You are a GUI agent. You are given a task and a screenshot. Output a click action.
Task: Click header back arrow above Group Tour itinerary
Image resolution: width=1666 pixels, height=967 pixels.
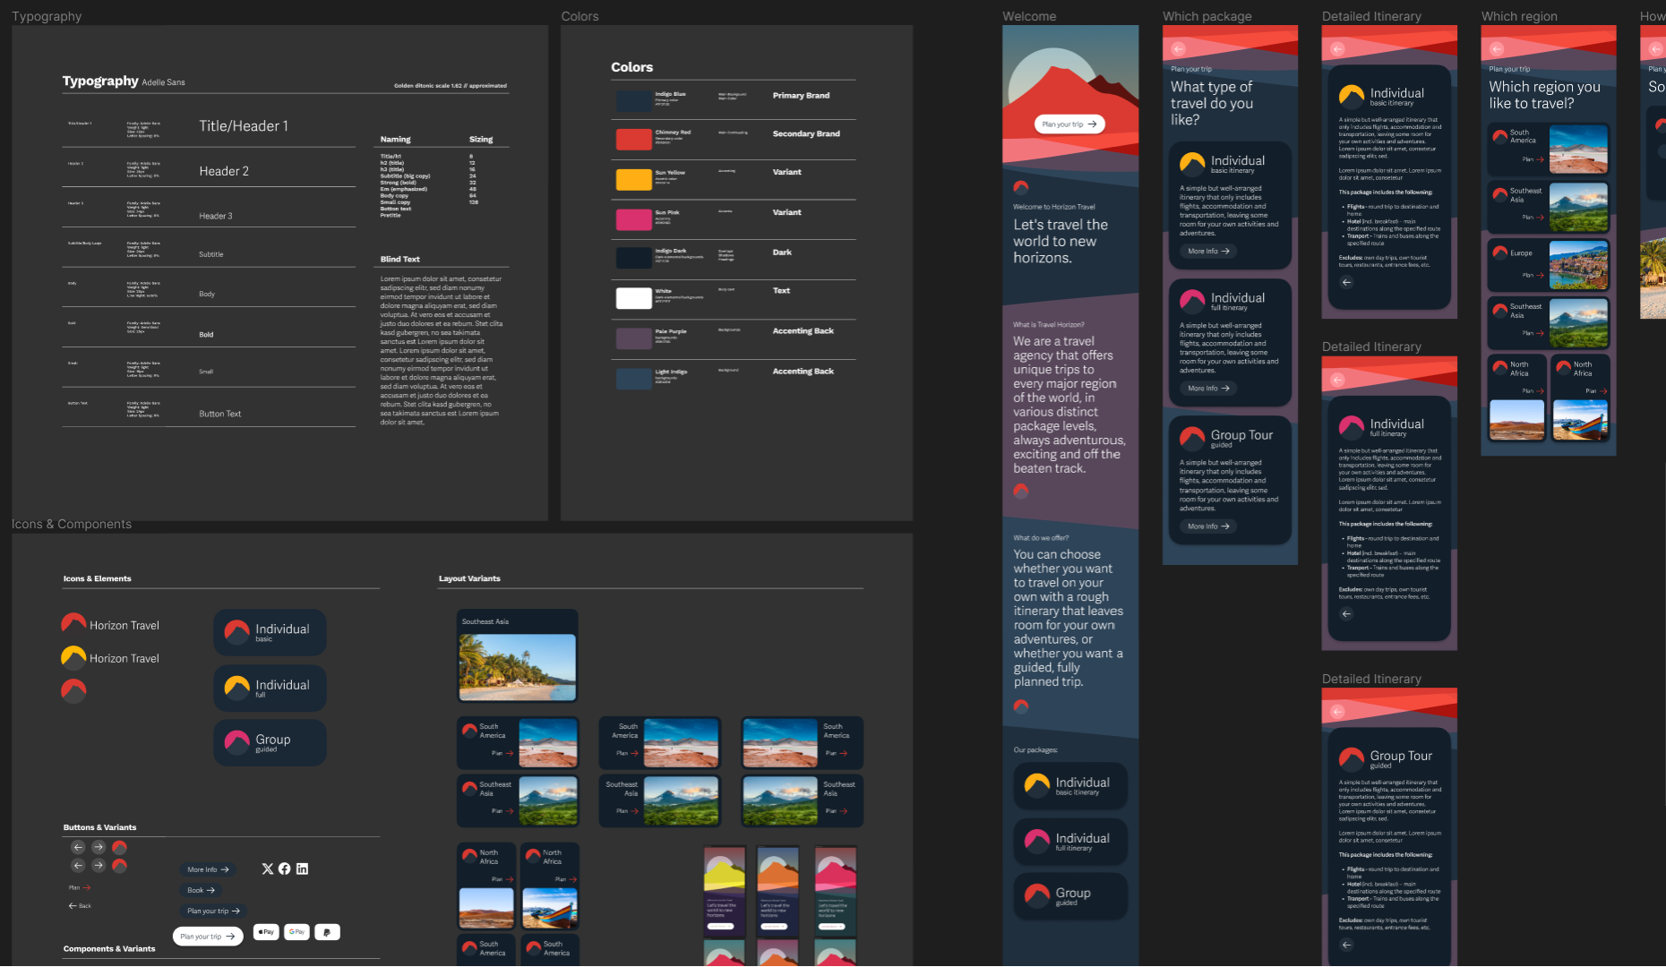point(1337,712)
